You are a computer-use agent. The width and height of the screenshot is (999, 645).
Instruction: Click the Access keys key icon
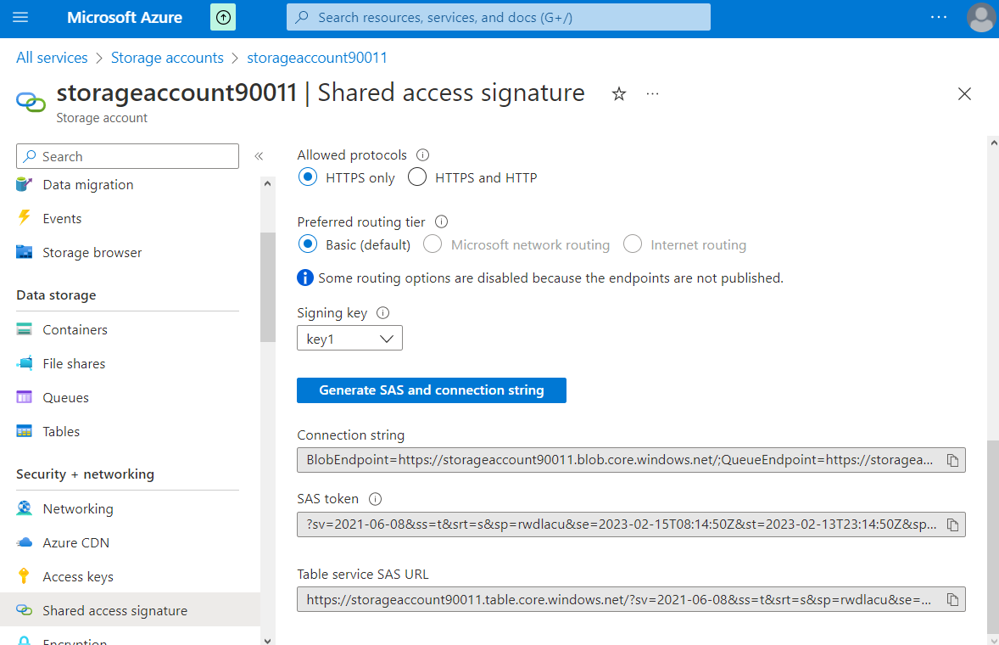(25, 576)
